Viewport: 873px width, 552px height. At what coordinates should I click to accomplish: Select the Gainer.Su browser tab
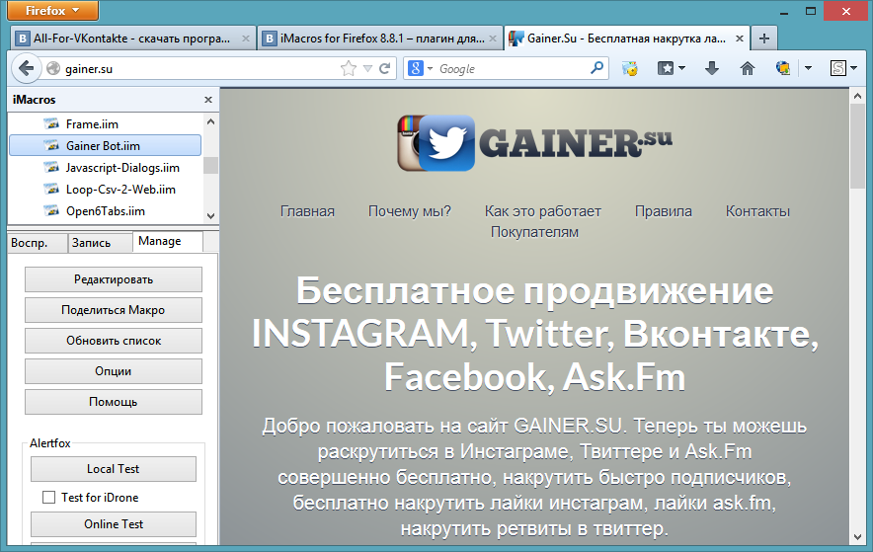coord(627,39)
